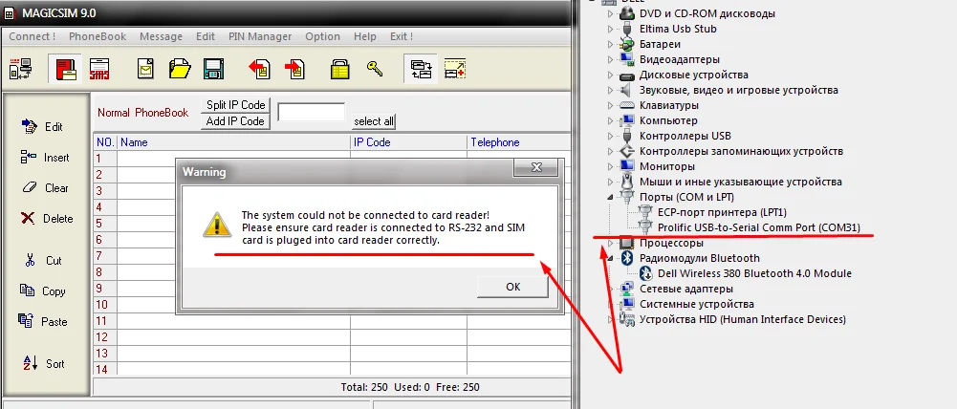Image resolution: width=957 pixels, height=409 pixels.
Task: Select the red PhoneBook toolbar icon
Action: click(65, 68)
